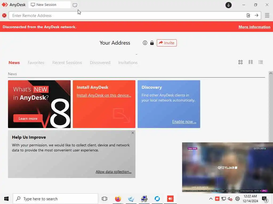Click the network computers taskbar icon
Viewport: 273px width, 204px height.
(144, 199)
